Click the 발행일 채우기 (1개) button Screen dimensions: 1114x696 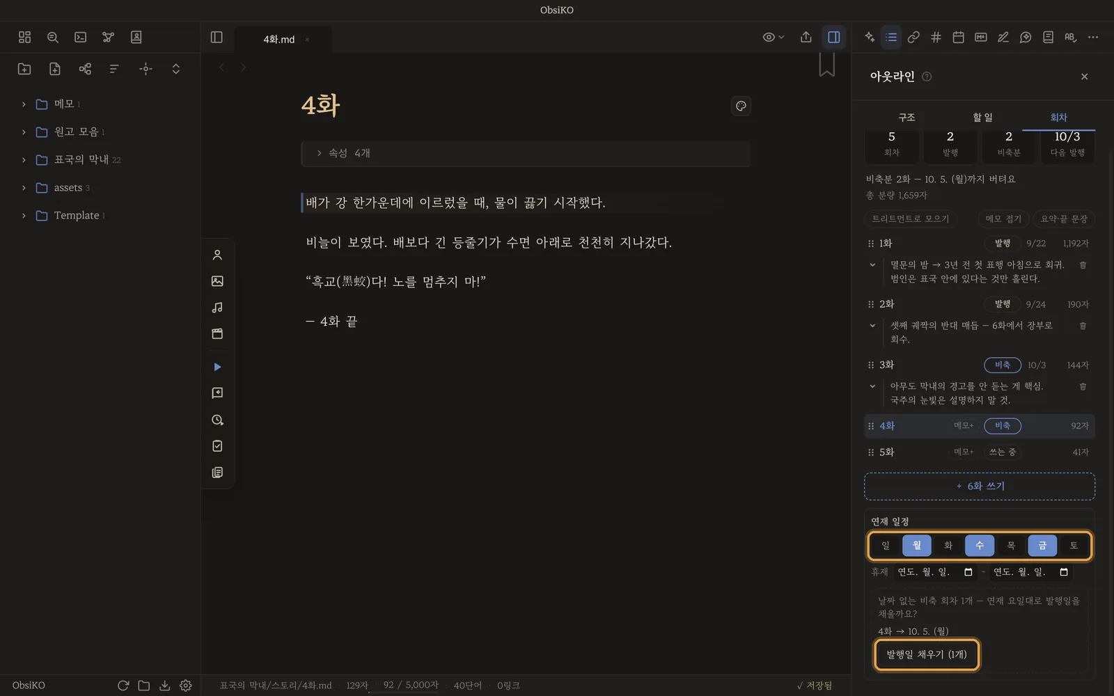(x=926, y=655)
